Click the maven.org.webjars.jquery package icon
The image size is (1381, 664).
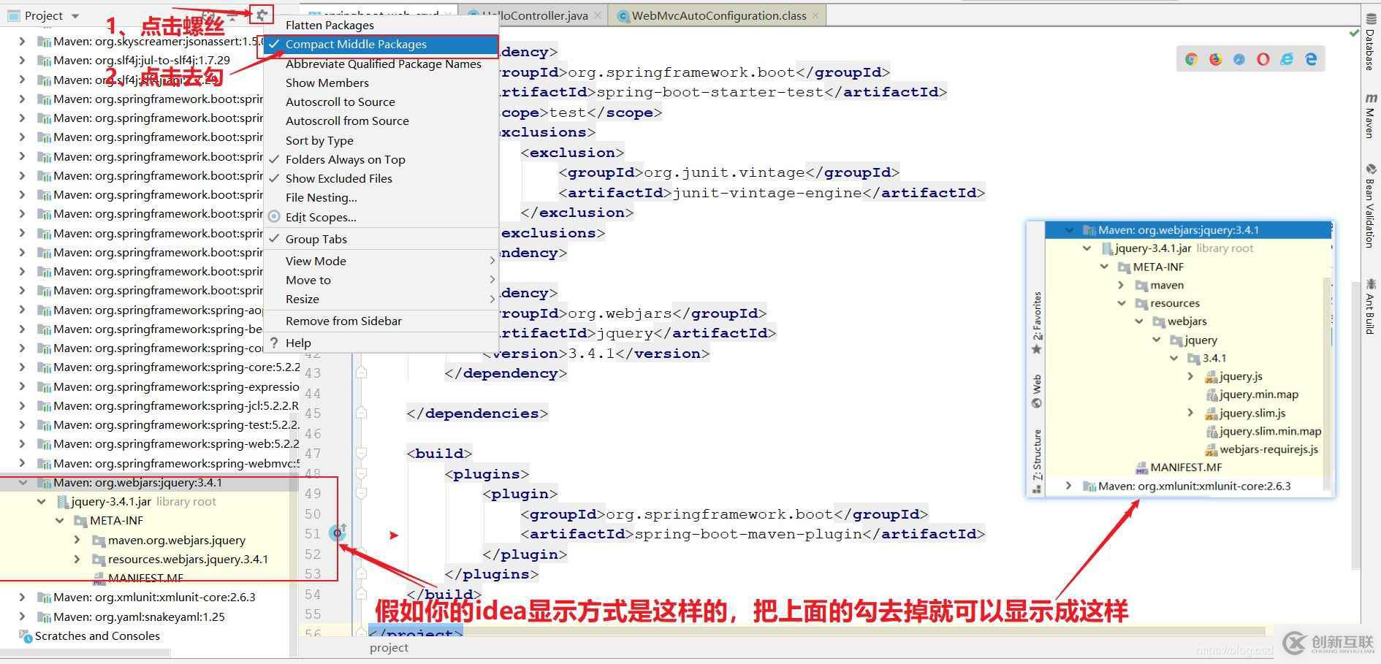pyautogui.click(x=99, y=541)
